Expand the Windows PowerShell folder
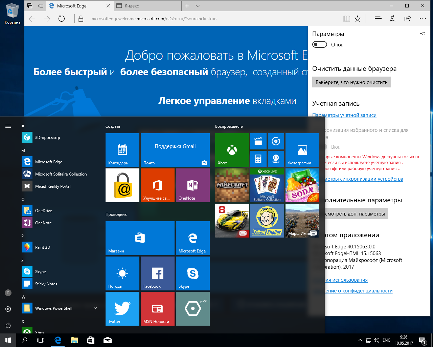Viewport: 433px width, 347px height. [60, 308]
